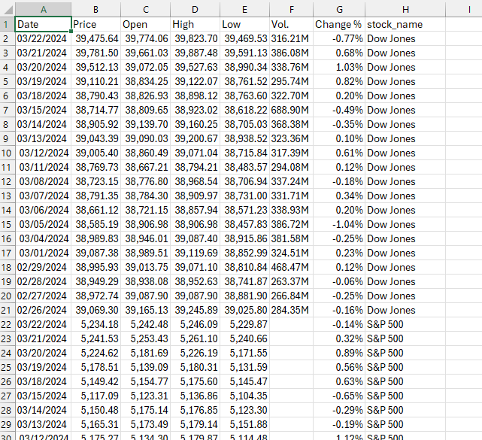This screenshot has width=482, height=440.
Task: Click the open cell 5,175.14
Action: 146,410
